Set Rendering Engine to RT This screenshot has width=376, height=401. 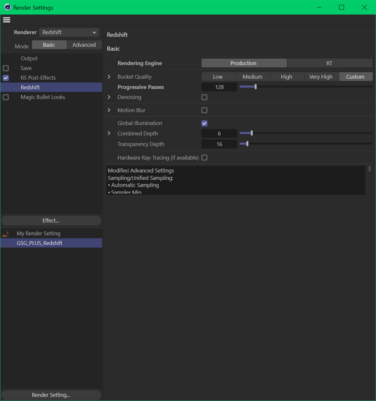click(x=329, y=63)
